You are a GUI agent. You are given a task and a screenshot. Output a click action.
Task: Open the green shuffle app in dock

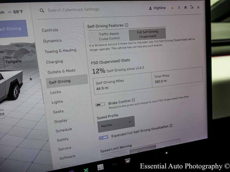pyautogui.click(x=86, y=170)
